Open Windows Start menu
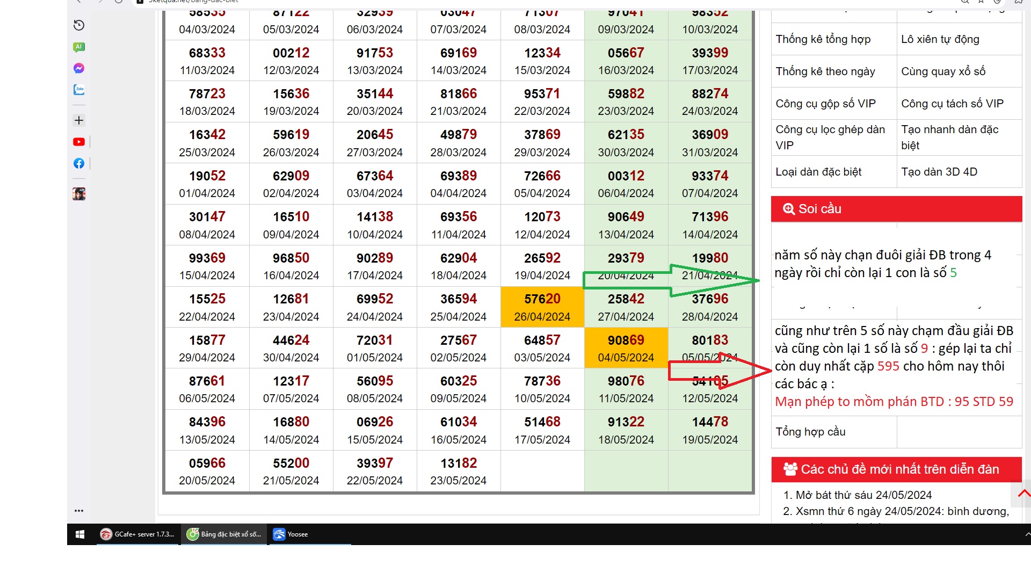This screenshot has height=580, width=1031. (80, 534)
